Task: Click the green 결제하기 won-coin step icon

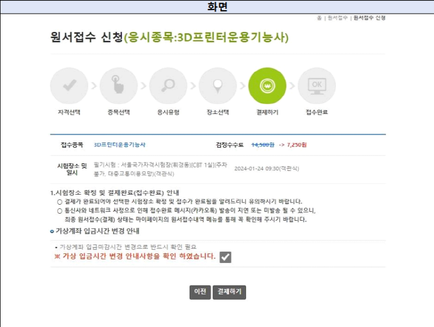Action: pyautogui.click(x=267, y=85)
